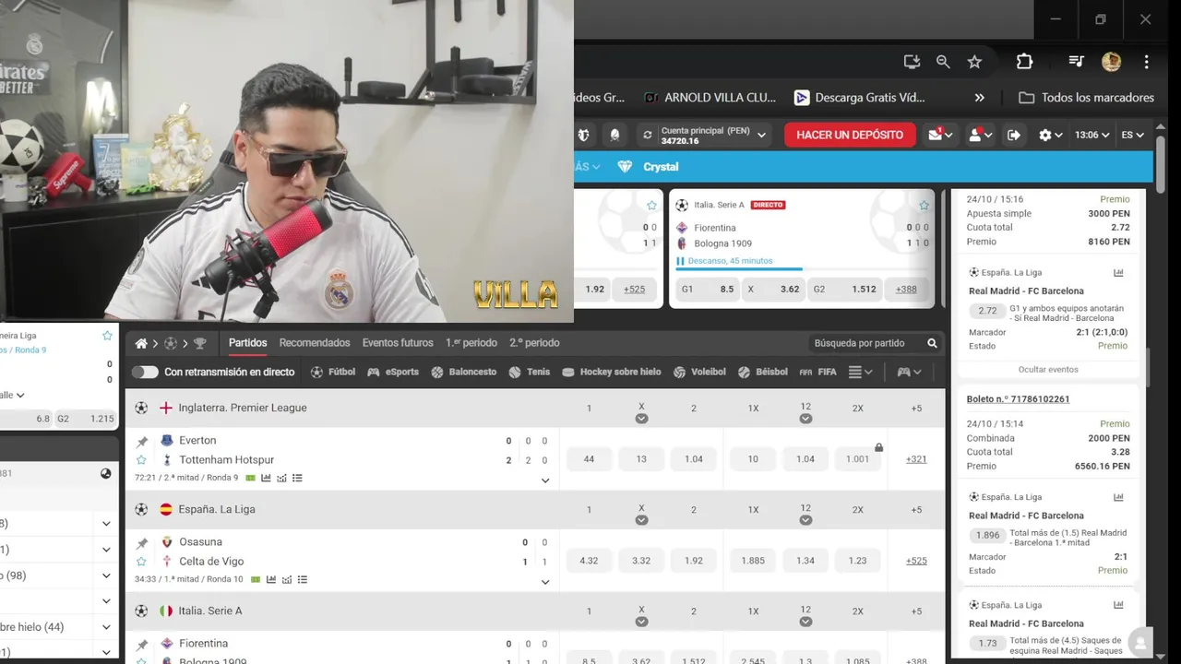Expand the Everton match details chevron

point(545,480)
